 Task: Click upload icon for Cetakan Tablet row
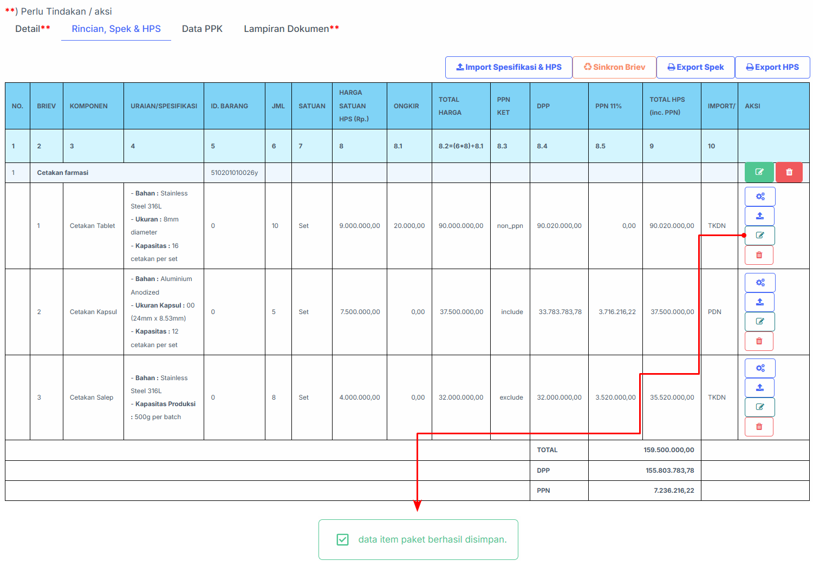click(x=760, y=216)
